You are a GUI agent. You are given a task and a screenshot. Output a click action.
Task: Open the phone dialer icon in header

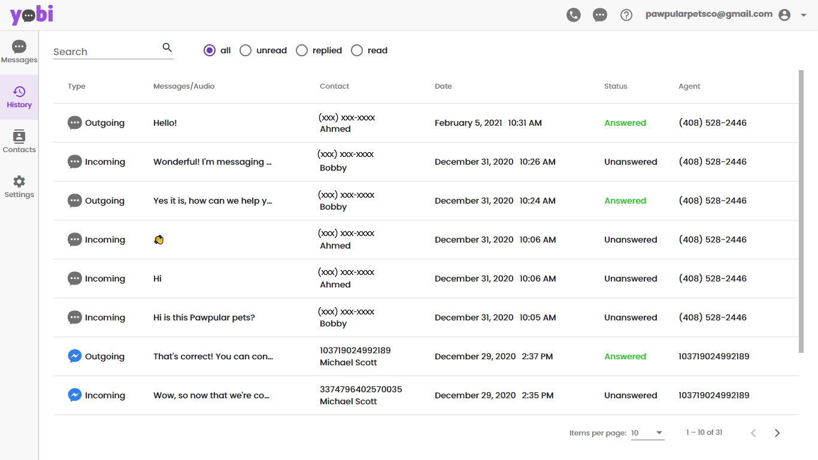point(574,15)
